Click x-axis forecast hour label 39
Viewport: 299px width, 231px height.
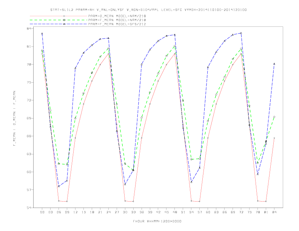pos(150,212)
